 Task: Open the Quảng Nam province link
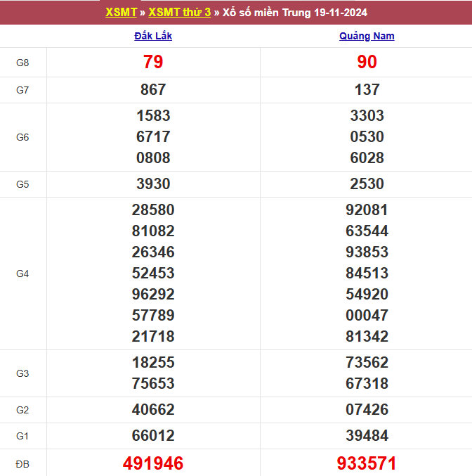(367, 36)
